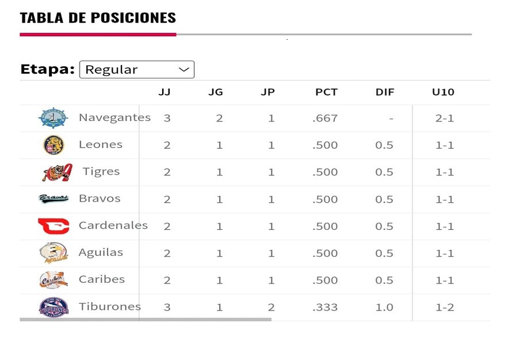Image resolution: width=509 pixels, height=337 pixels.
Task: Expand the Etapa stage dropdown
Action: [137, 69]
